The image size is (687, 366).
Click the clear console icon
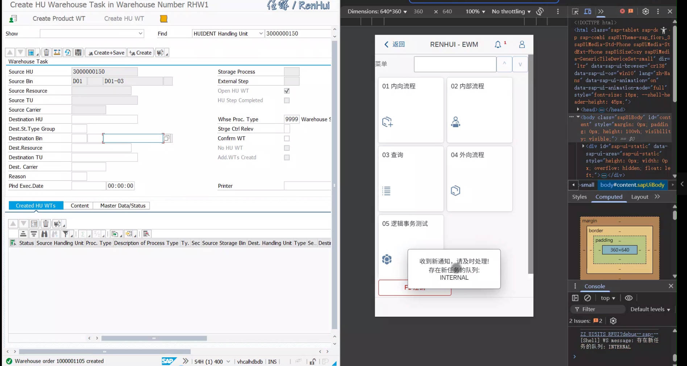588,298
